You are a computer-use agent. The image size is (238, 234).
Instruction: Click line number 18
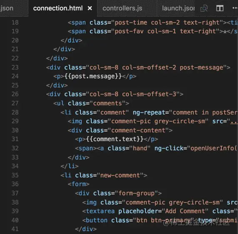point(15,22)
